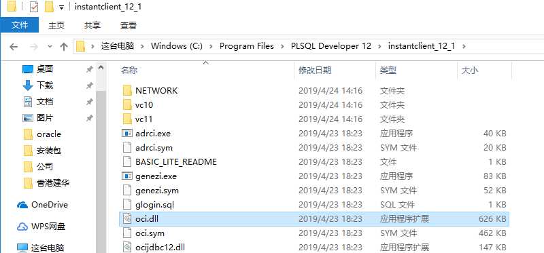The width and height of the screenshot is (544, 253).
Task: Click instantclient_12_1 breadcrumb in address bar
Action: tap(421, 46)
